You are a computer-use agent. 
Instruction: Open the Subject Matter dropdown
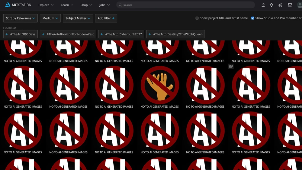(78, 18)
